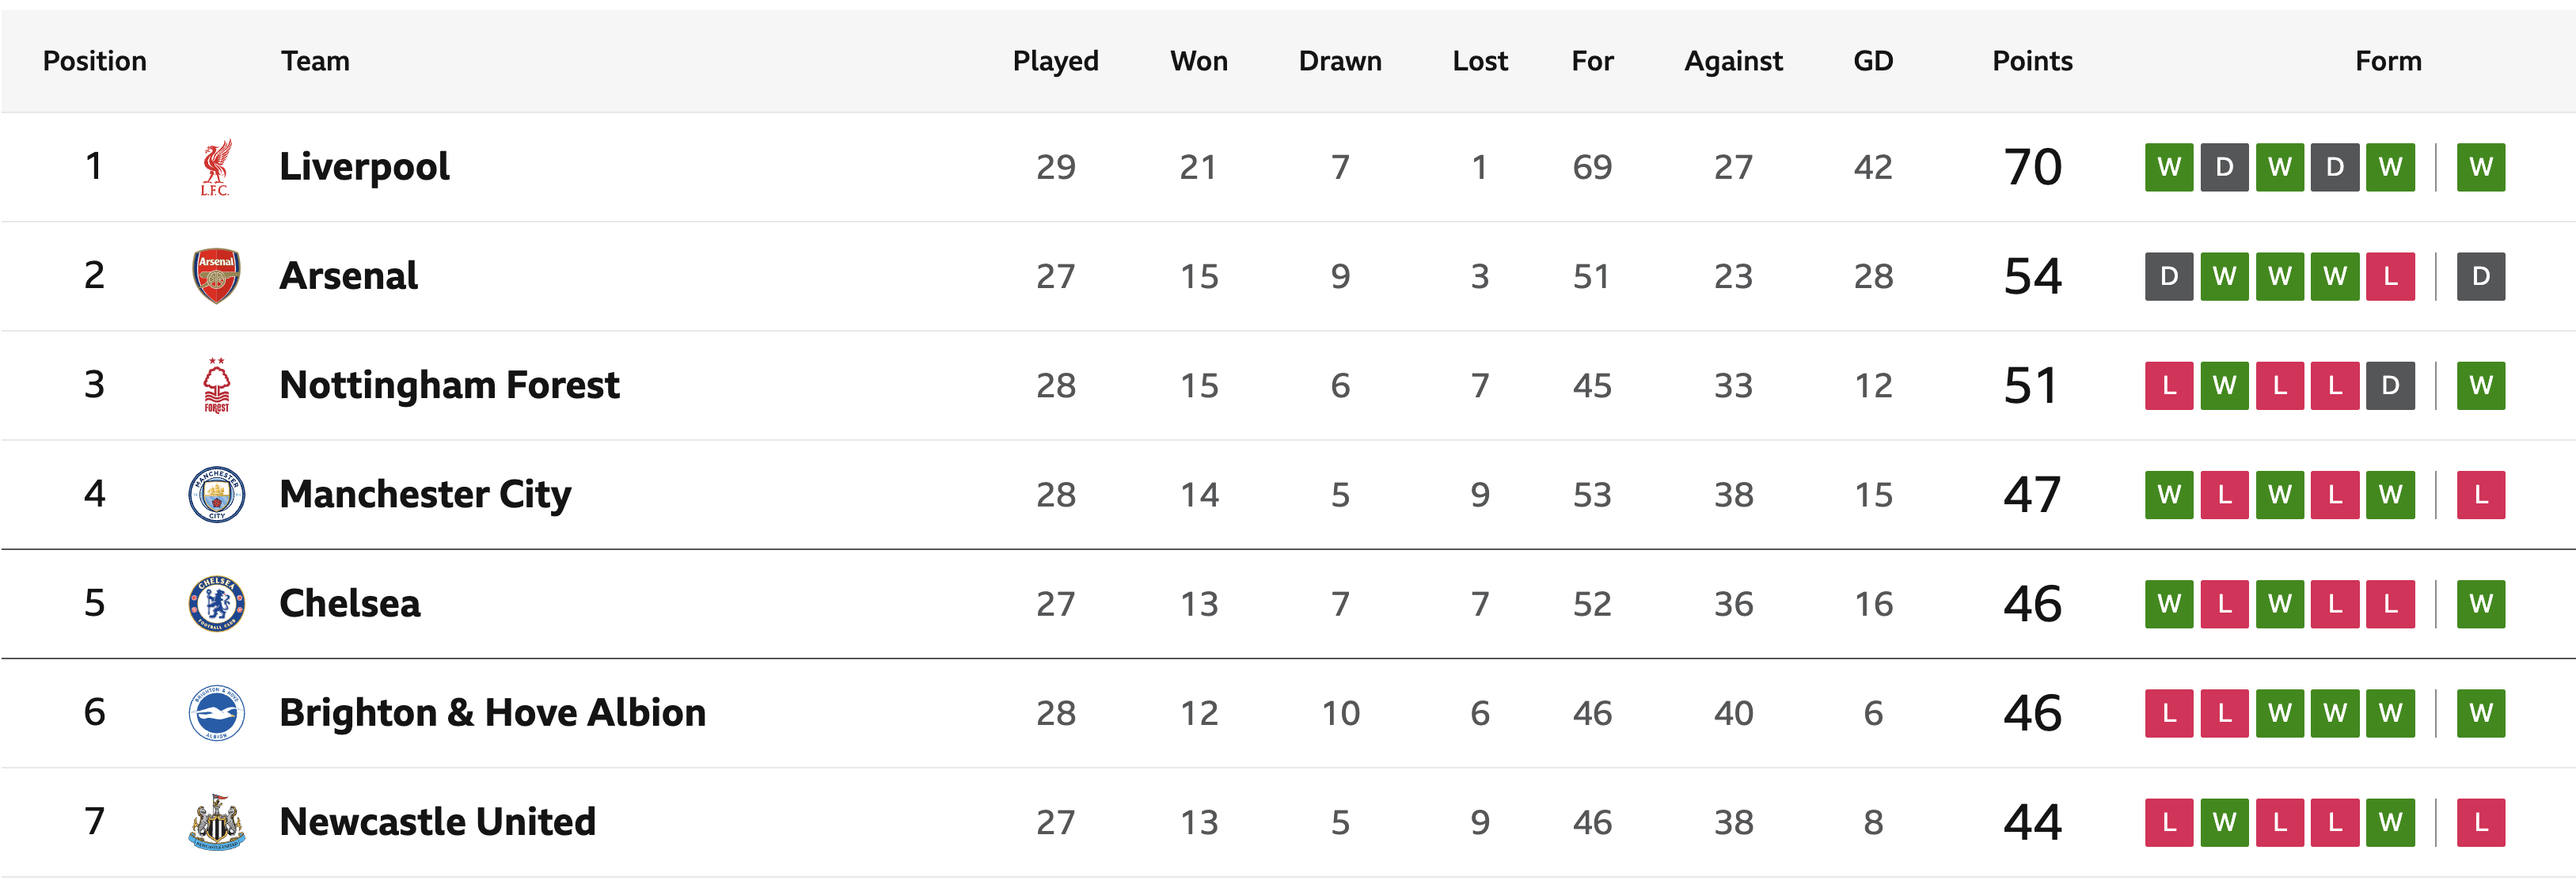Click the Played column header
This screenshot has width=2576, height=888.
(1055, 61)
